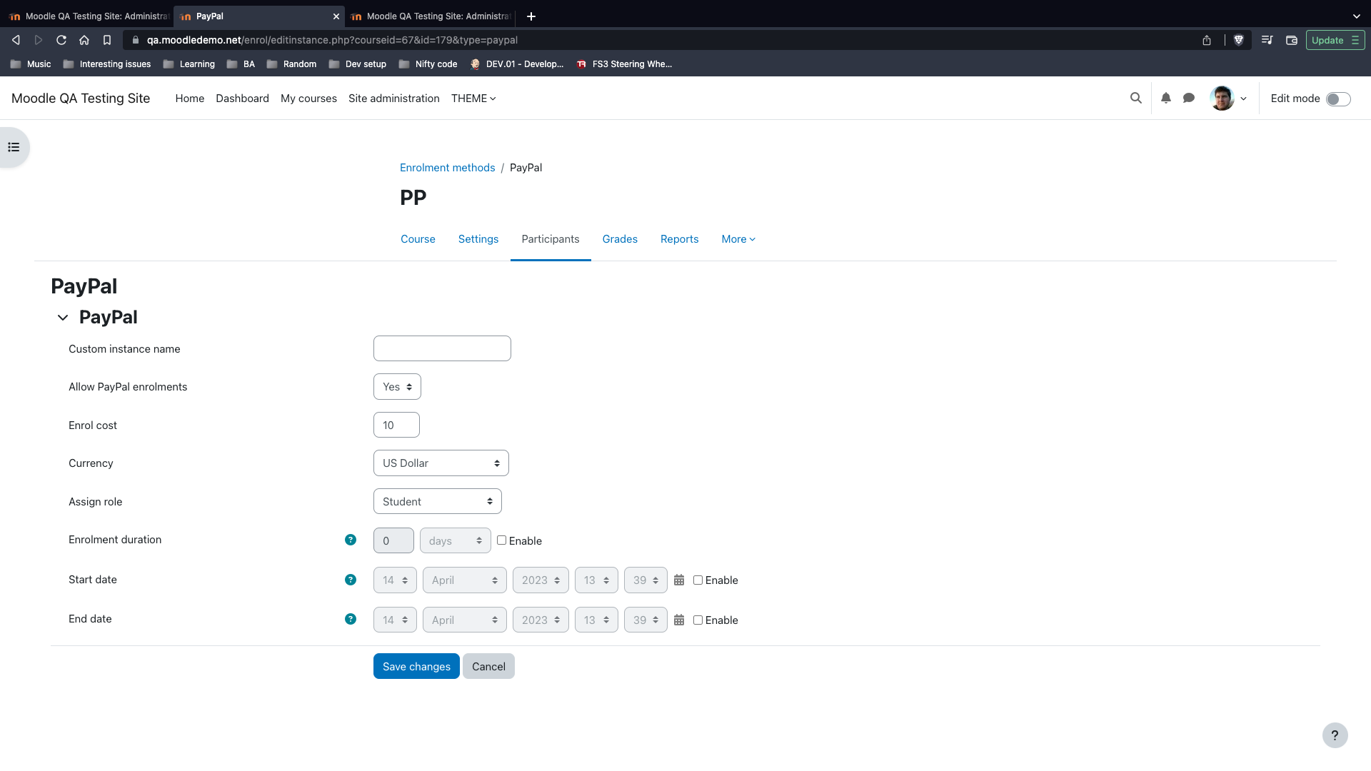
Task: Open the Grades tab
Action: pos(620,239)
